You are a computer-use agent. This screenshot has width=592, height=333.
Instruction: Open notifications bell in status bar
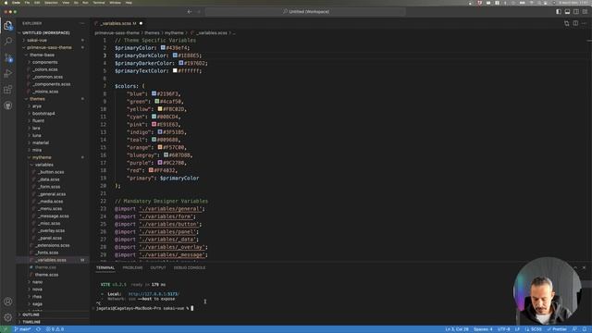point(585,329)
